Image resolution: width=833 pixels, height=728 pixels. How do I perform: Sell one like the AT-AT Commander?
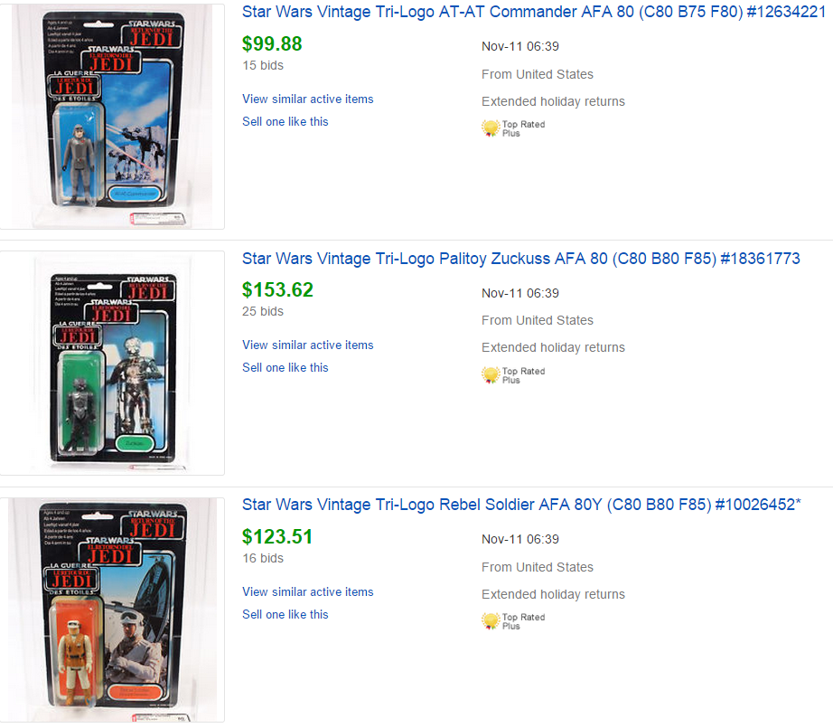[285, 122]
